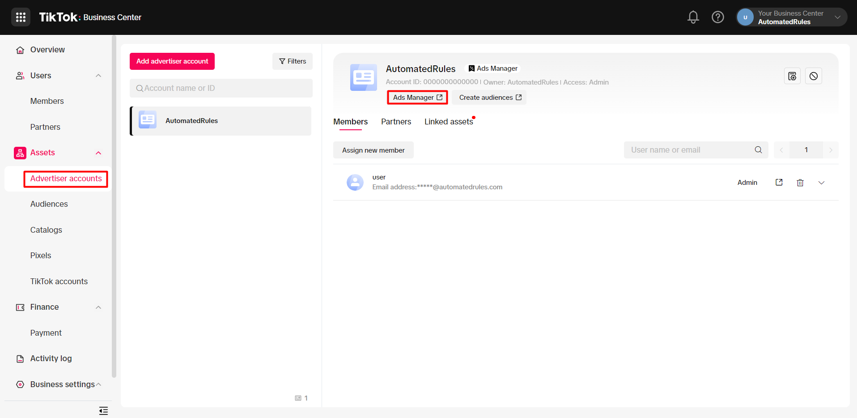Click the AutomatedRules list item thumbnail icon
857x418 pixels.
[x=148, y=119]
